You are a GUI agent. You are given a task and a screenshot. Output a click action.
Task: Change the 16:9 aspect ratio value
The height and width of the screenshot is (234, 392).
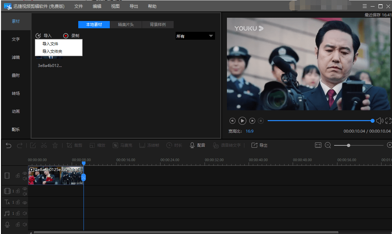250,131
